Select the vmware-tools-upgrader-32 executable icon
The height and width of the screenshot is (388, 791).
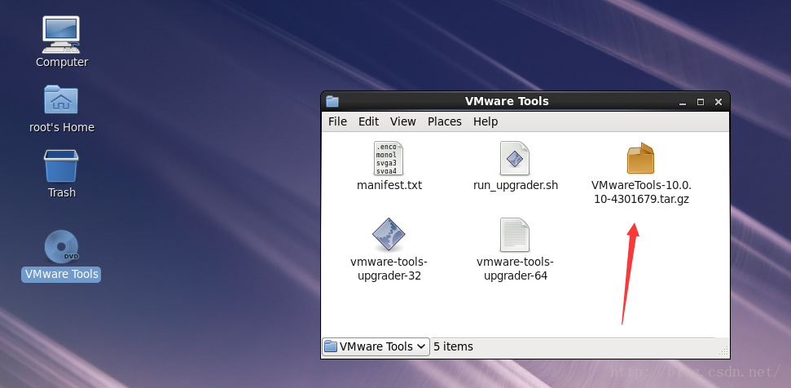[389, 235]
